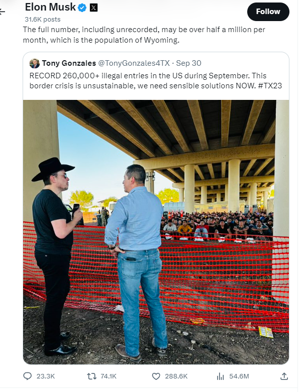Open the photo under the bridge
This screenshot has width=303, height=392.
(156, 231)
